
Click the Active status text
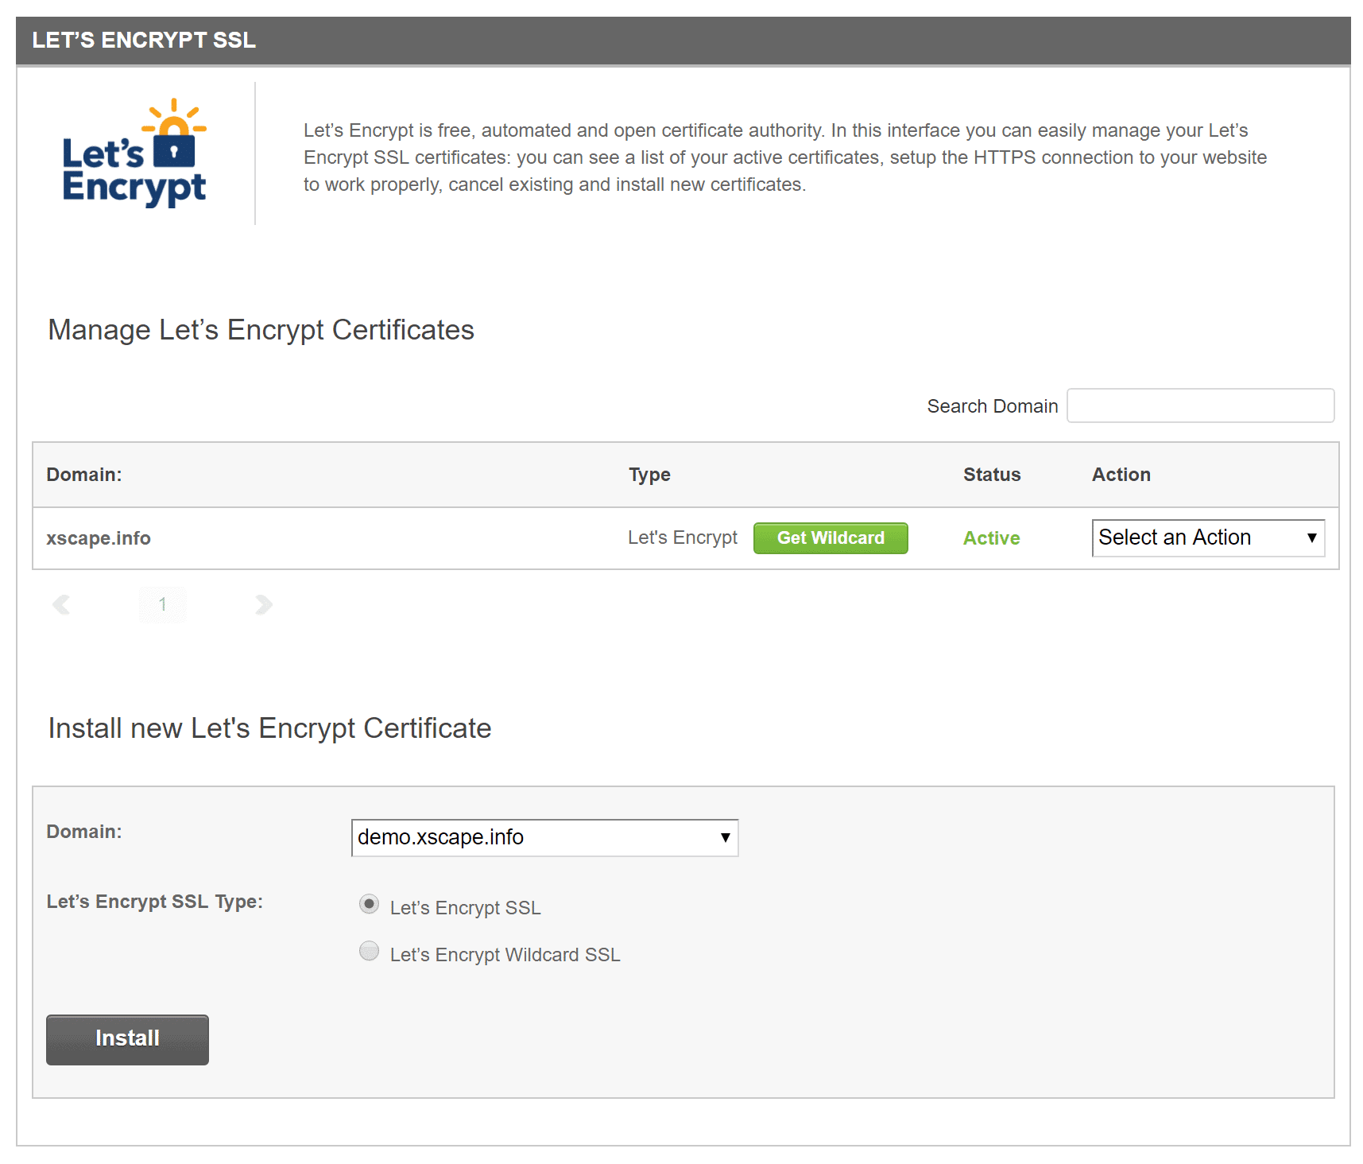point(991,538)
